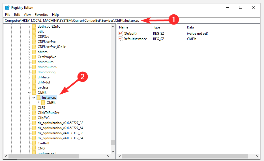Click the cht4vbd folder icon
Image resolution: width=264 pixels, height=161 pixels.
click(34, 82)
